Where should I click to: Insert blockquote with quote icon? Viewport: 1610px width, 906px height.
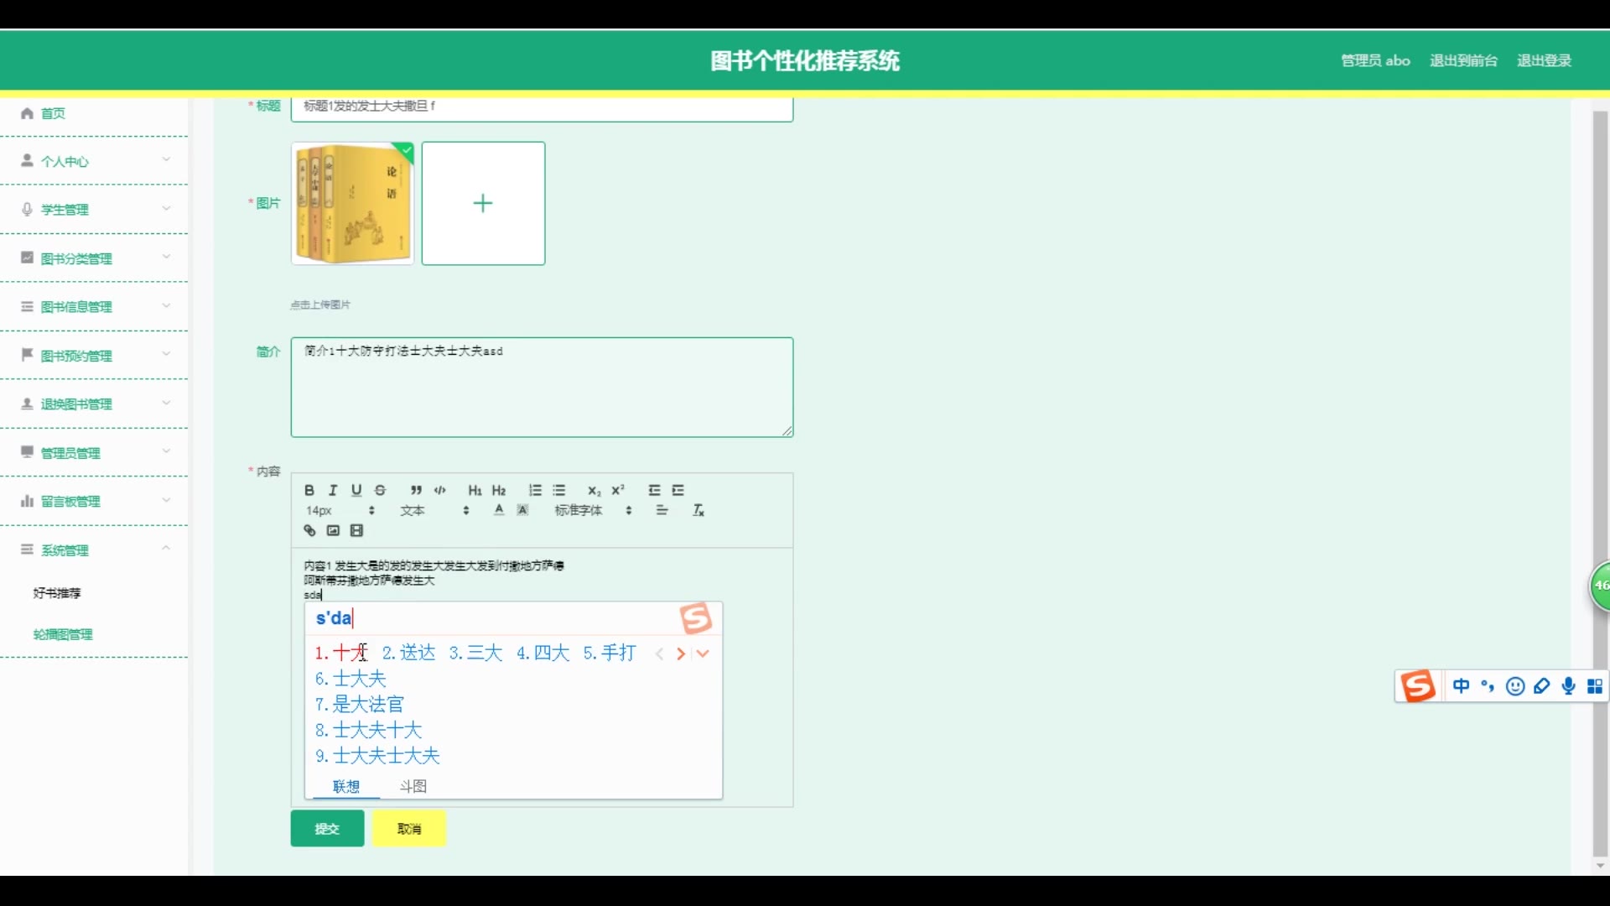[416, 491]
